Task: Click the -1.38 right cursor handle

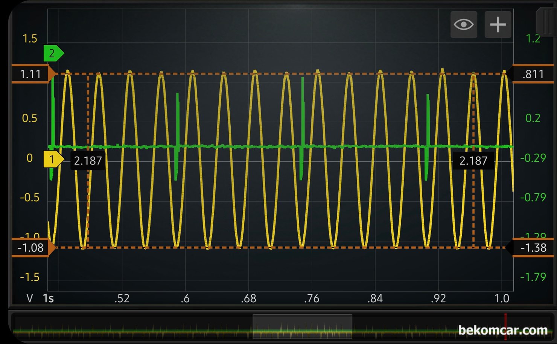Action: [533, 248]
